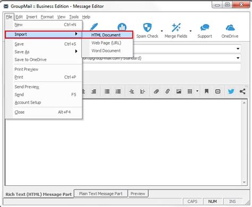Click the insert image icon

click(179, 91)
